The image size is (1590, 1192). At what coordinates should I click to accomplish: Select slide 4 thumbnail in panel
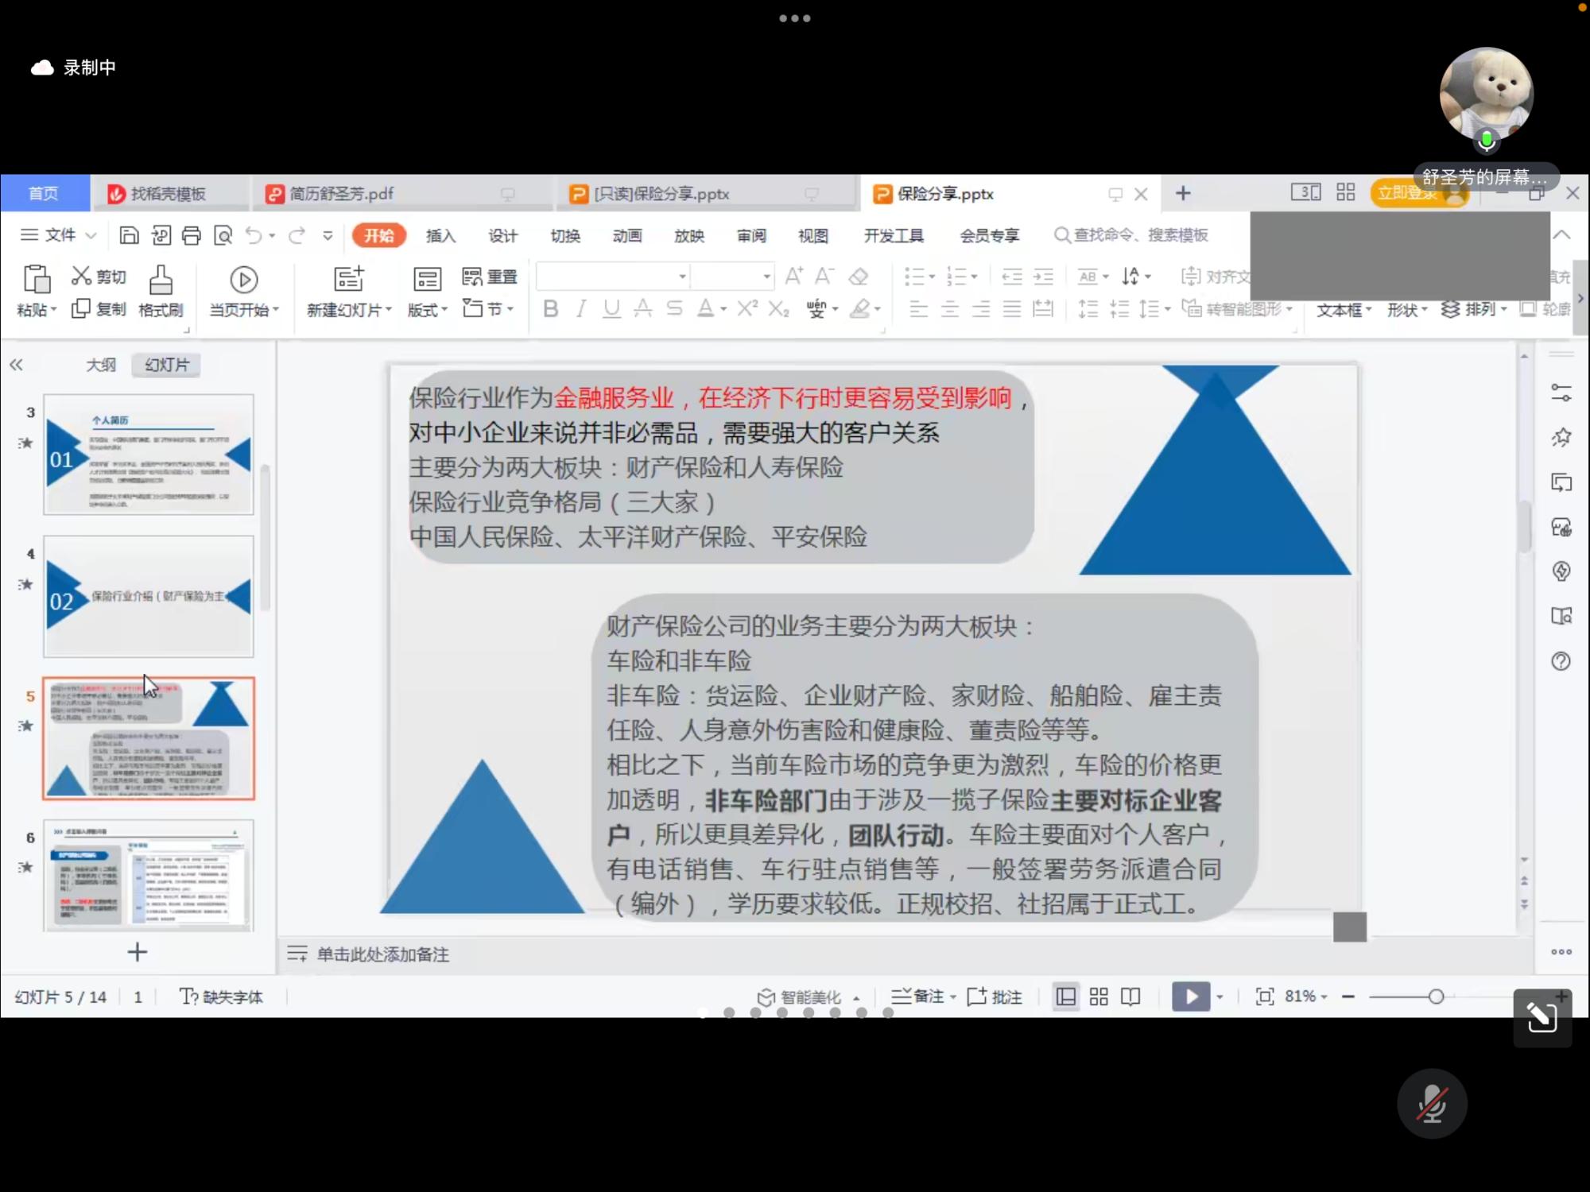click(x=149, y=596)
